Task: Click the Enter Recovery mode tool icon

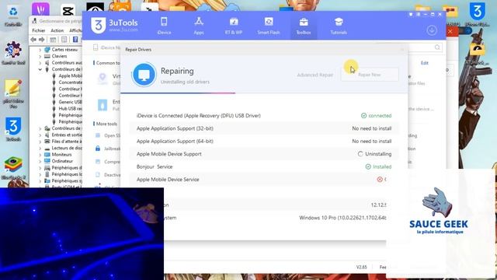Action: click(x=103, y=105)
